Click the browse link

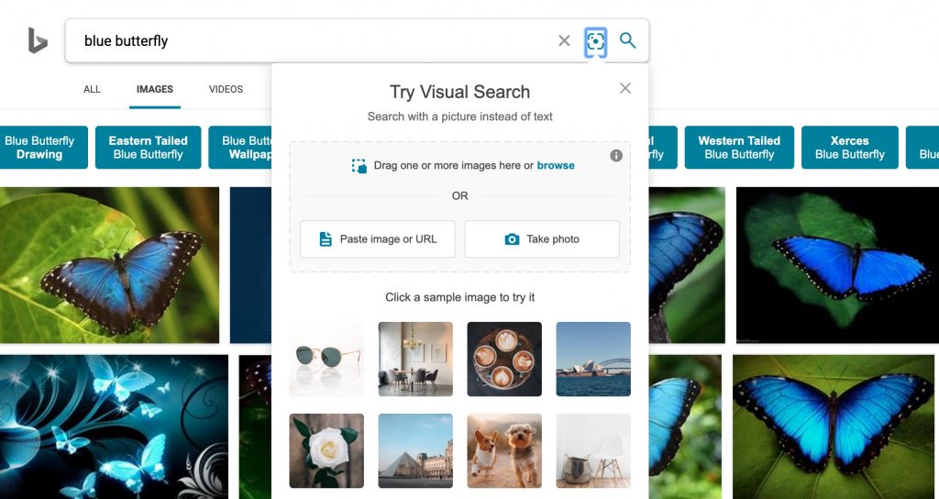click(x=556, y=166)
